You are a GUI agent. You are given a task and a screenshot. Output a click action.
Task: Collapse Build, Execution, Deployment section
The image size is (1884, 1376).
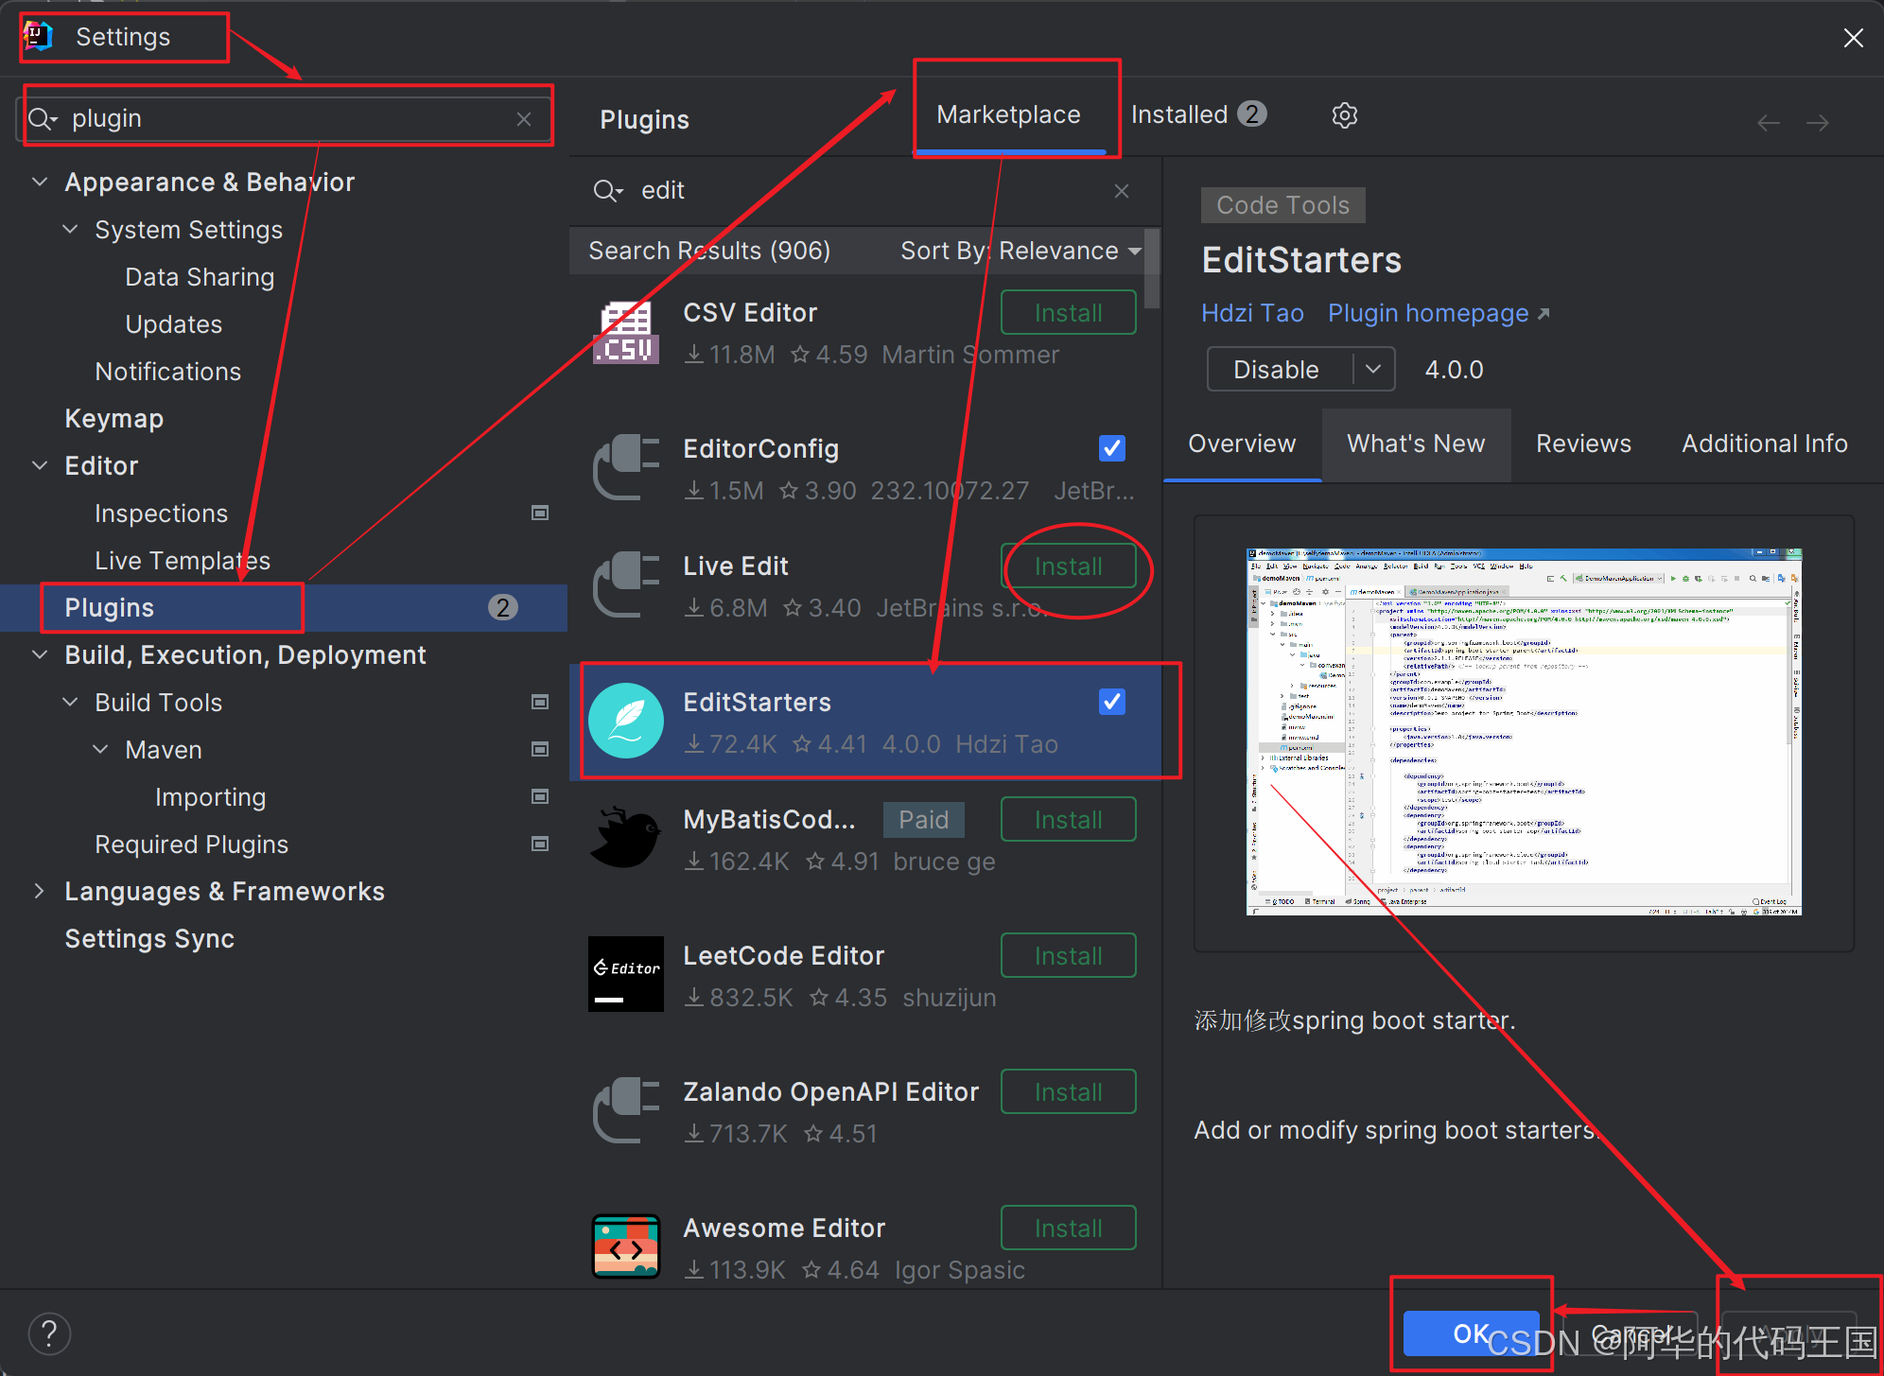pos(40,654)
